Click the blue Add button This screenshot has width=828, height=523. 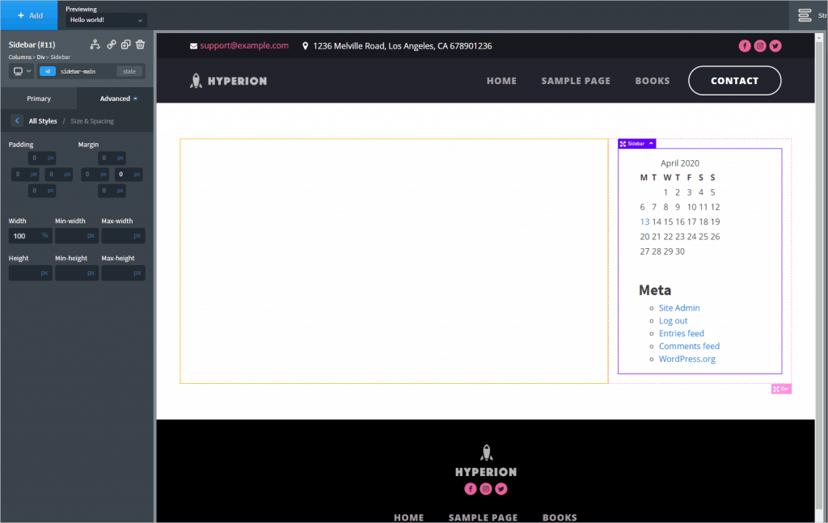[x=29, y=15]
